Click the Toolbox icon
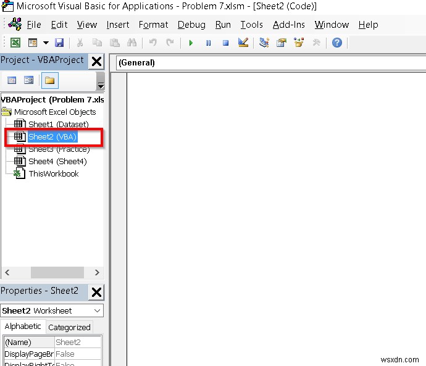This screenshot has width=426, height=366. pos(316,43)
